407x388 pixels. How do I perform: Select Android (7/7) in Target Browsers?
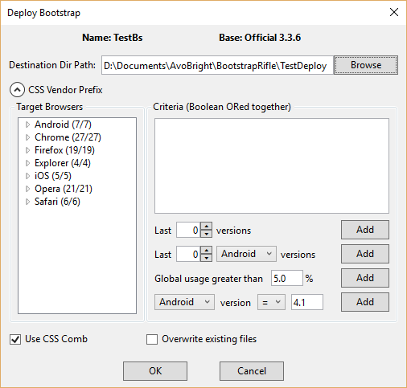coord(63,125)
